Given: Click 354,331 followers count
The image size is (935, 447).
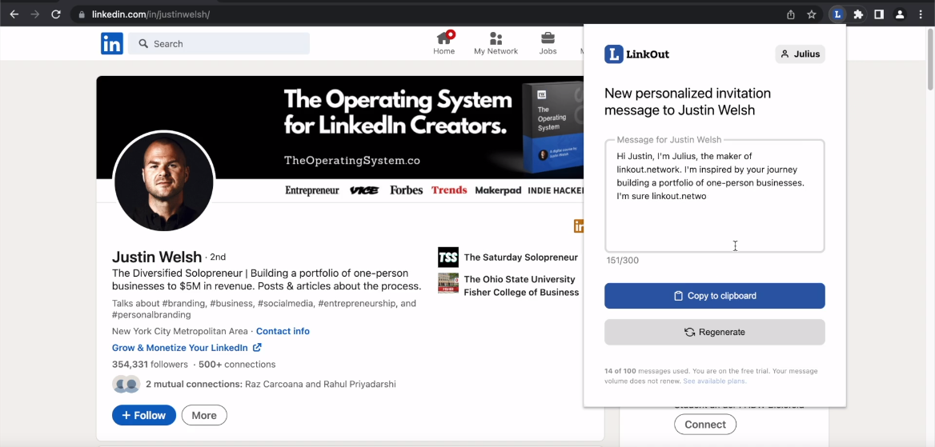Looking at the screenshot, I should 150,364.
